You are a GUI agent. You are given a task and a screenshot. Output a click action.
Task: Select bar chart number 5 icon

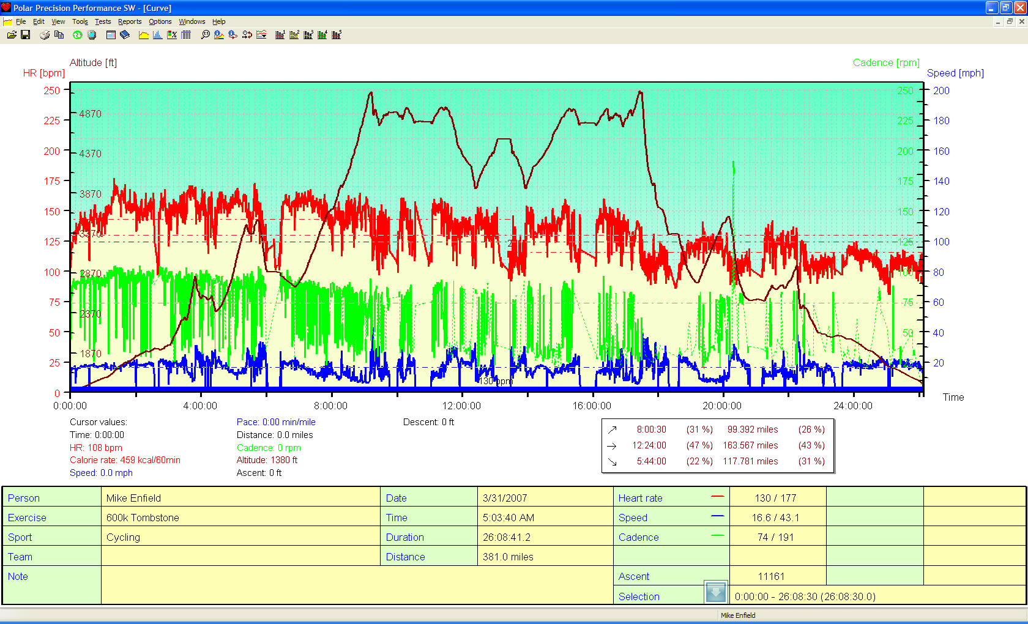[336, 35]
